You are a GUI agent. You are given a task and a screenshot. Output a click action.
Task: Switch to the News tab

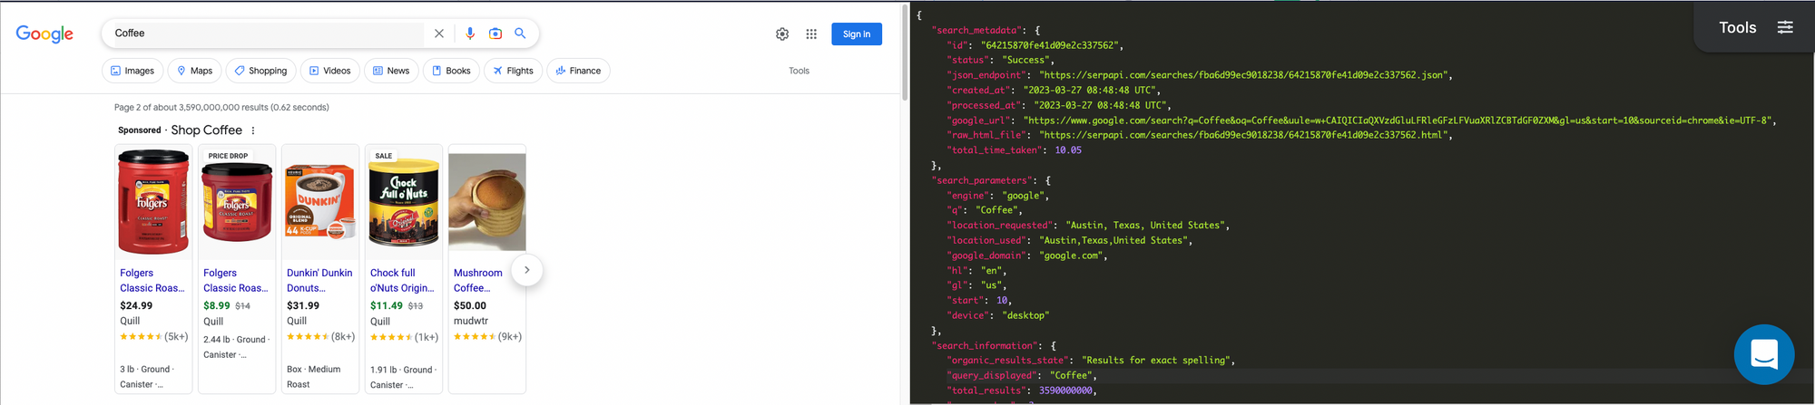click(391, 71)
